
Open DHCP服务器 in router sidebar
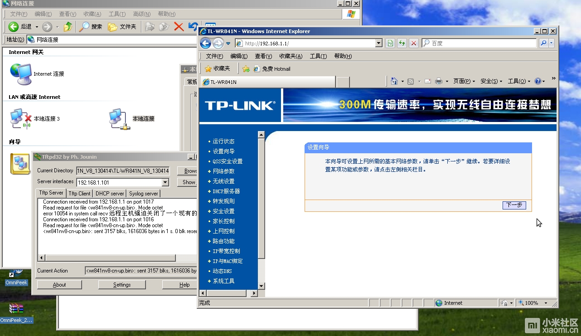click(x=226, y=191)
